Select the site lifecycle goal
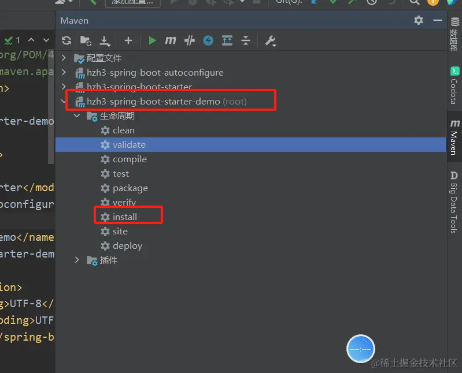 coord(114,231)
